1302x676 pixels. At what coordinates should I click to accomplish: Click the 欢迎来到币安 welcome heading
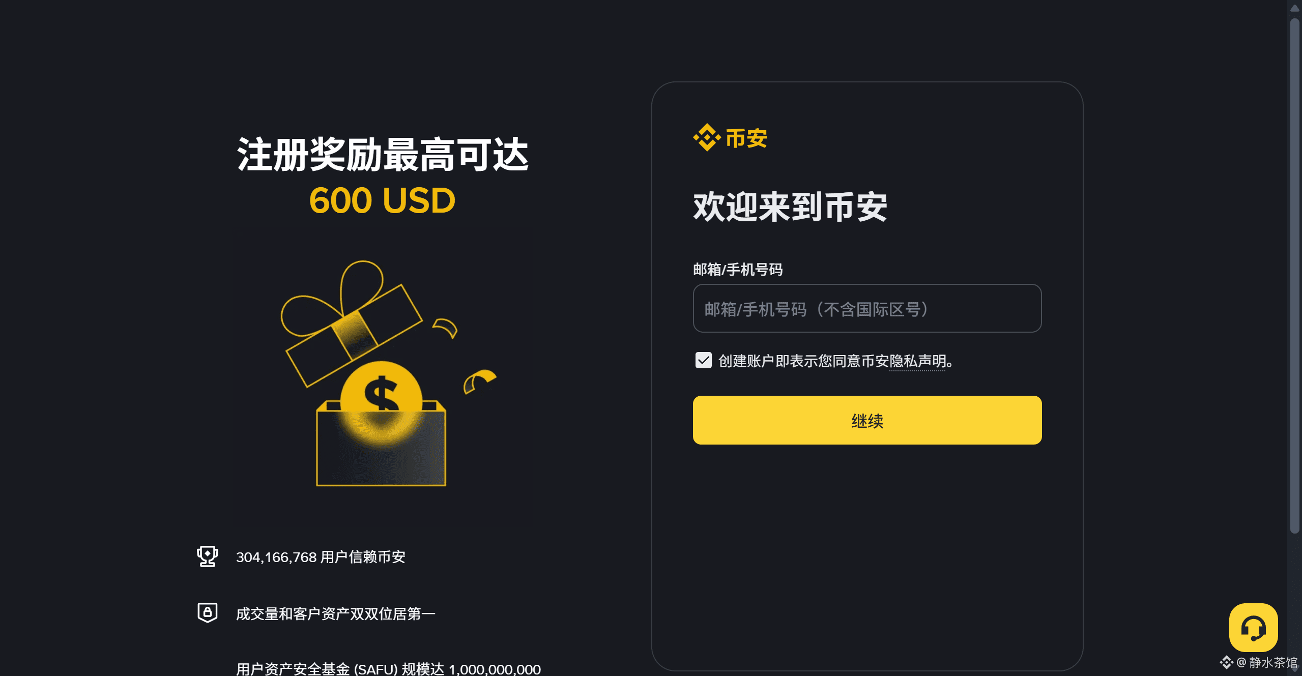[790, 207]
